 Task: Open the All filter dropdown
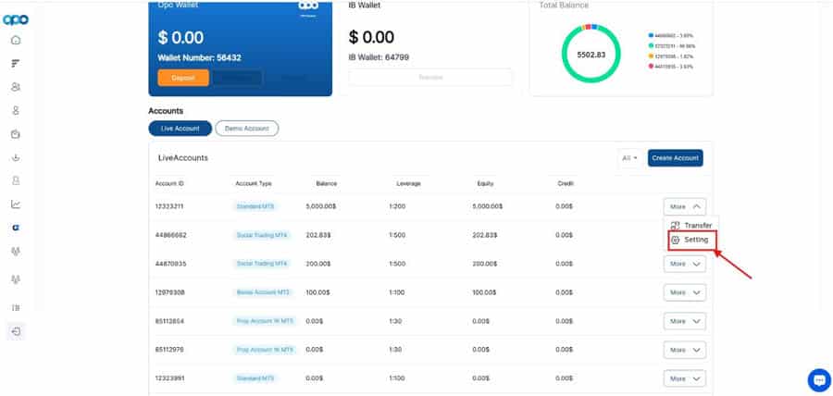coord(629,158)
